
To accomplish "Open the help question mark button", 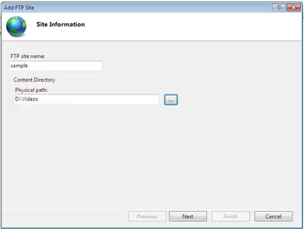I will tap(279, 7).
